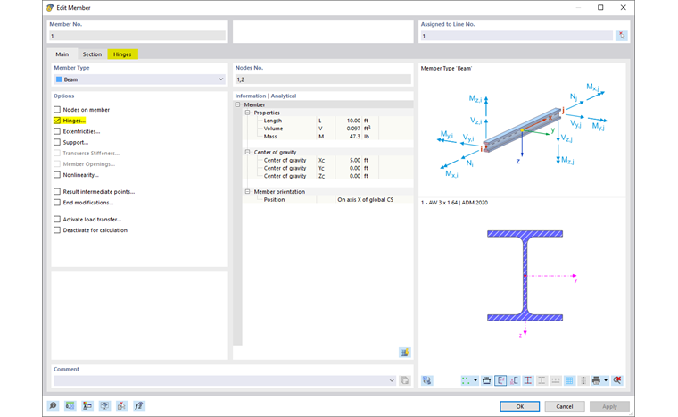678x417 pixels.
Task: Collapse the Center of gravity tree node
Action: click(248, 152)
